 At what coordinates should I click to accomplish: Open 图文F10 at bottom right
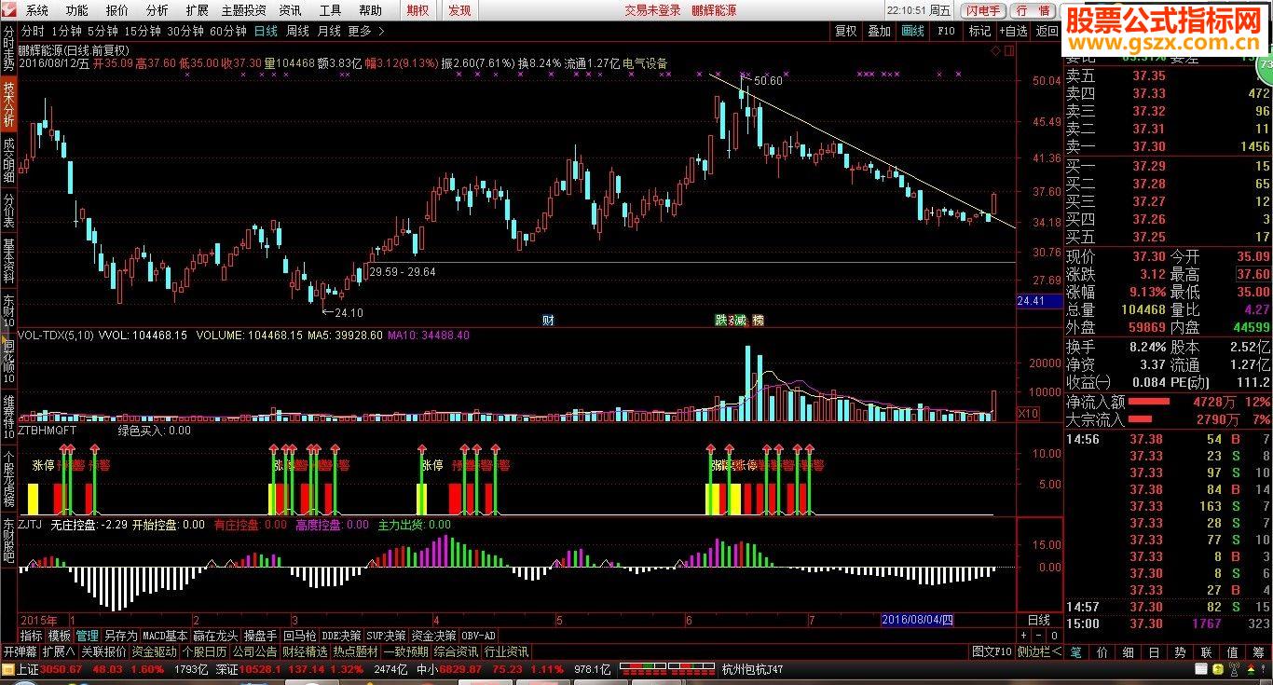click(992, 652)
